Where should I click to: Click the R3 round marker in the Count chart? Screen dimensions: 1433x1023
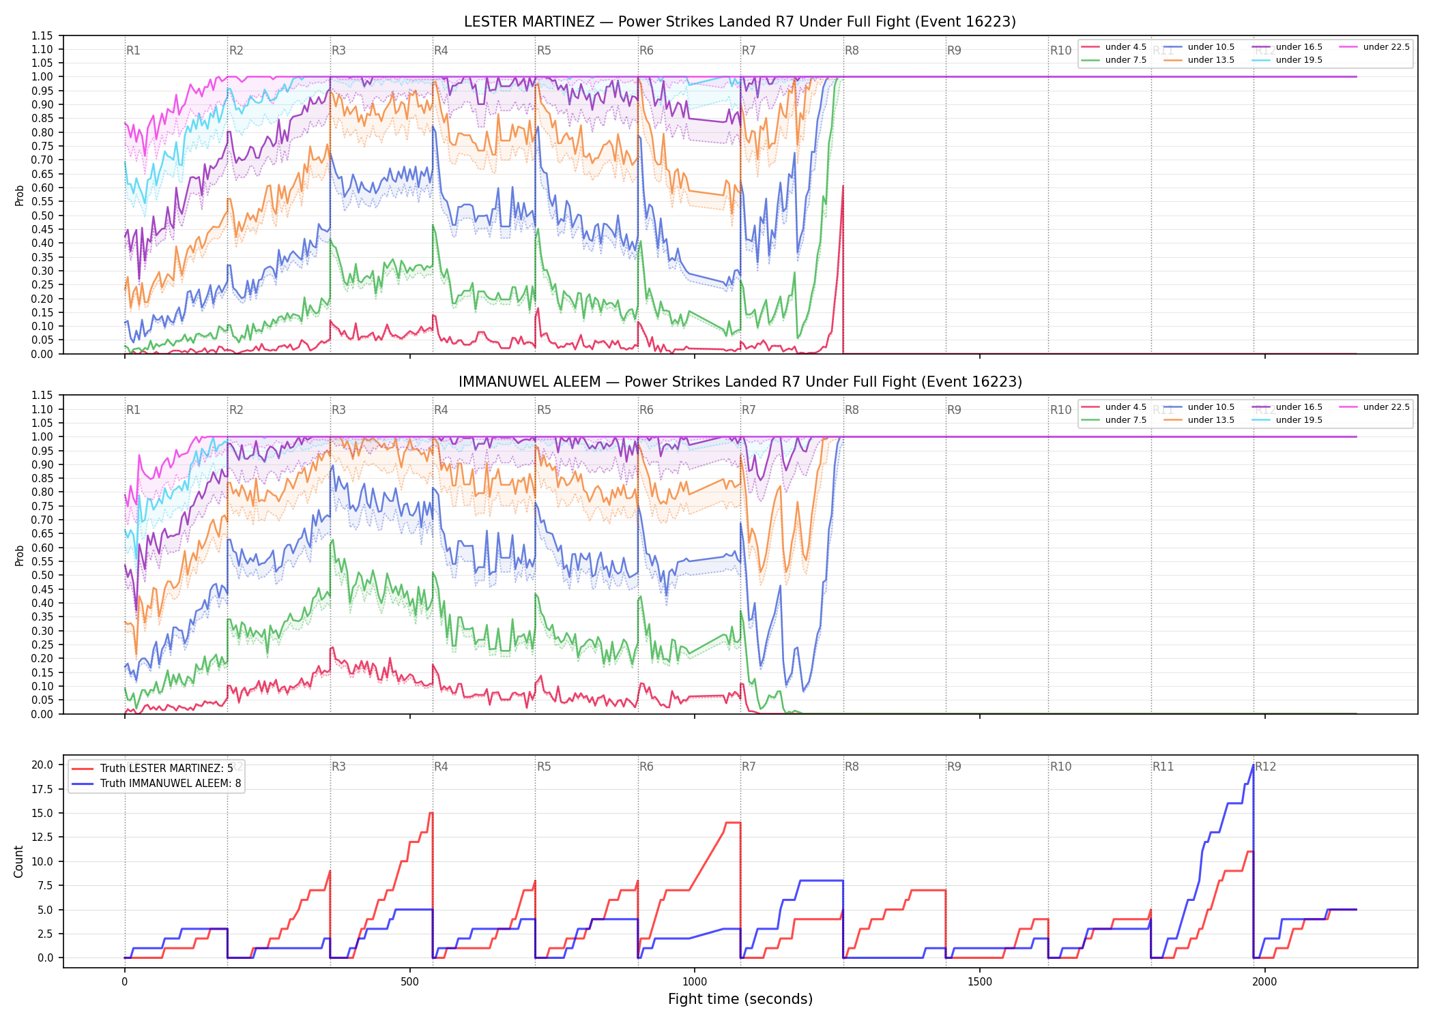338,767
